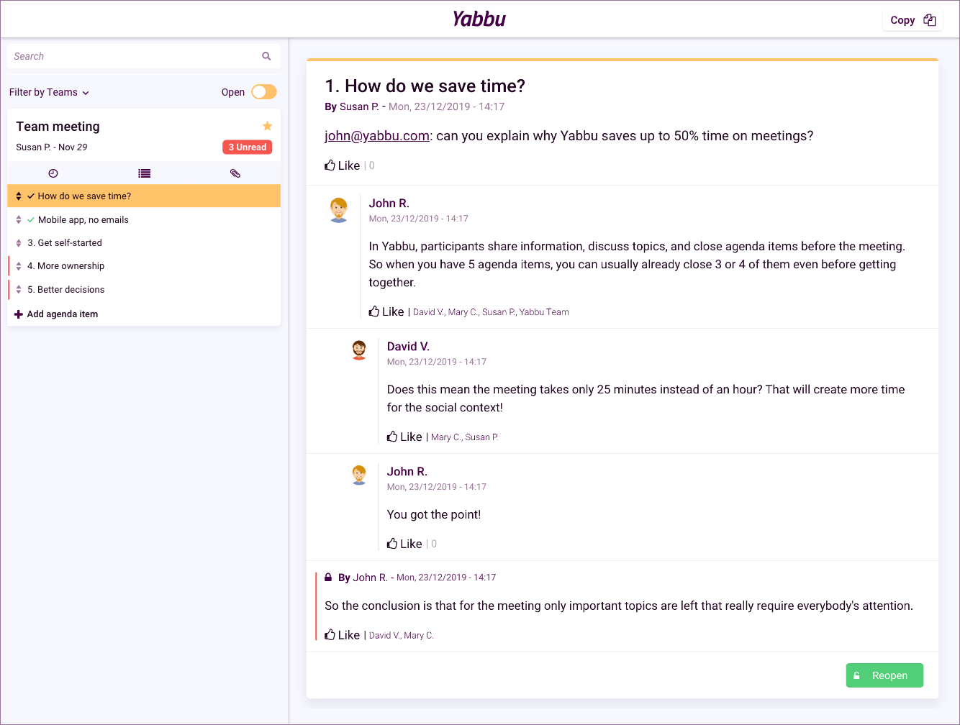Screen dimensions: 960x725
Task: Select agenda item 3. Get self-started
Action: pos(144,243)
